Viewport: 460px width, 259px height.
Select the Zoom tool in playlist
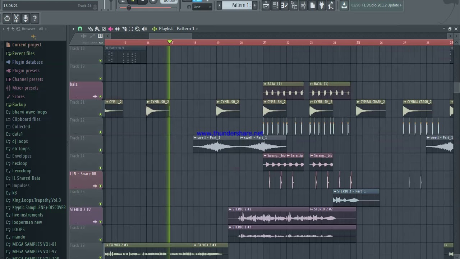pyautogui.click(x=137, y=29)
